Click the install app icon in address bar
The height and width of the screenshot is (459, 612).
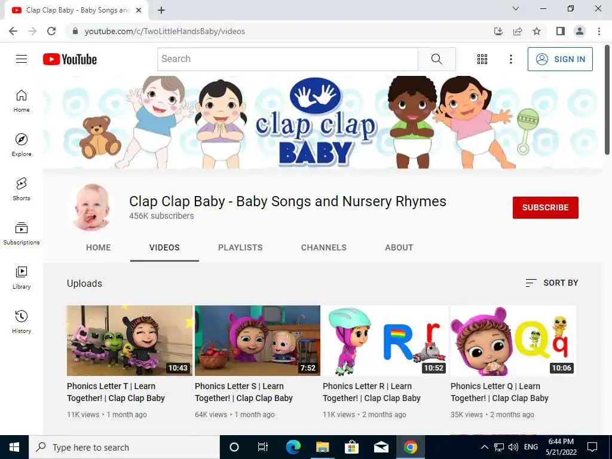click(x=498, y=31)
